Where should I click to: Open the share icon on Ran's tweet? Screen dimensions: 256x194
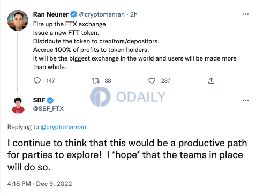pos(211,81)
